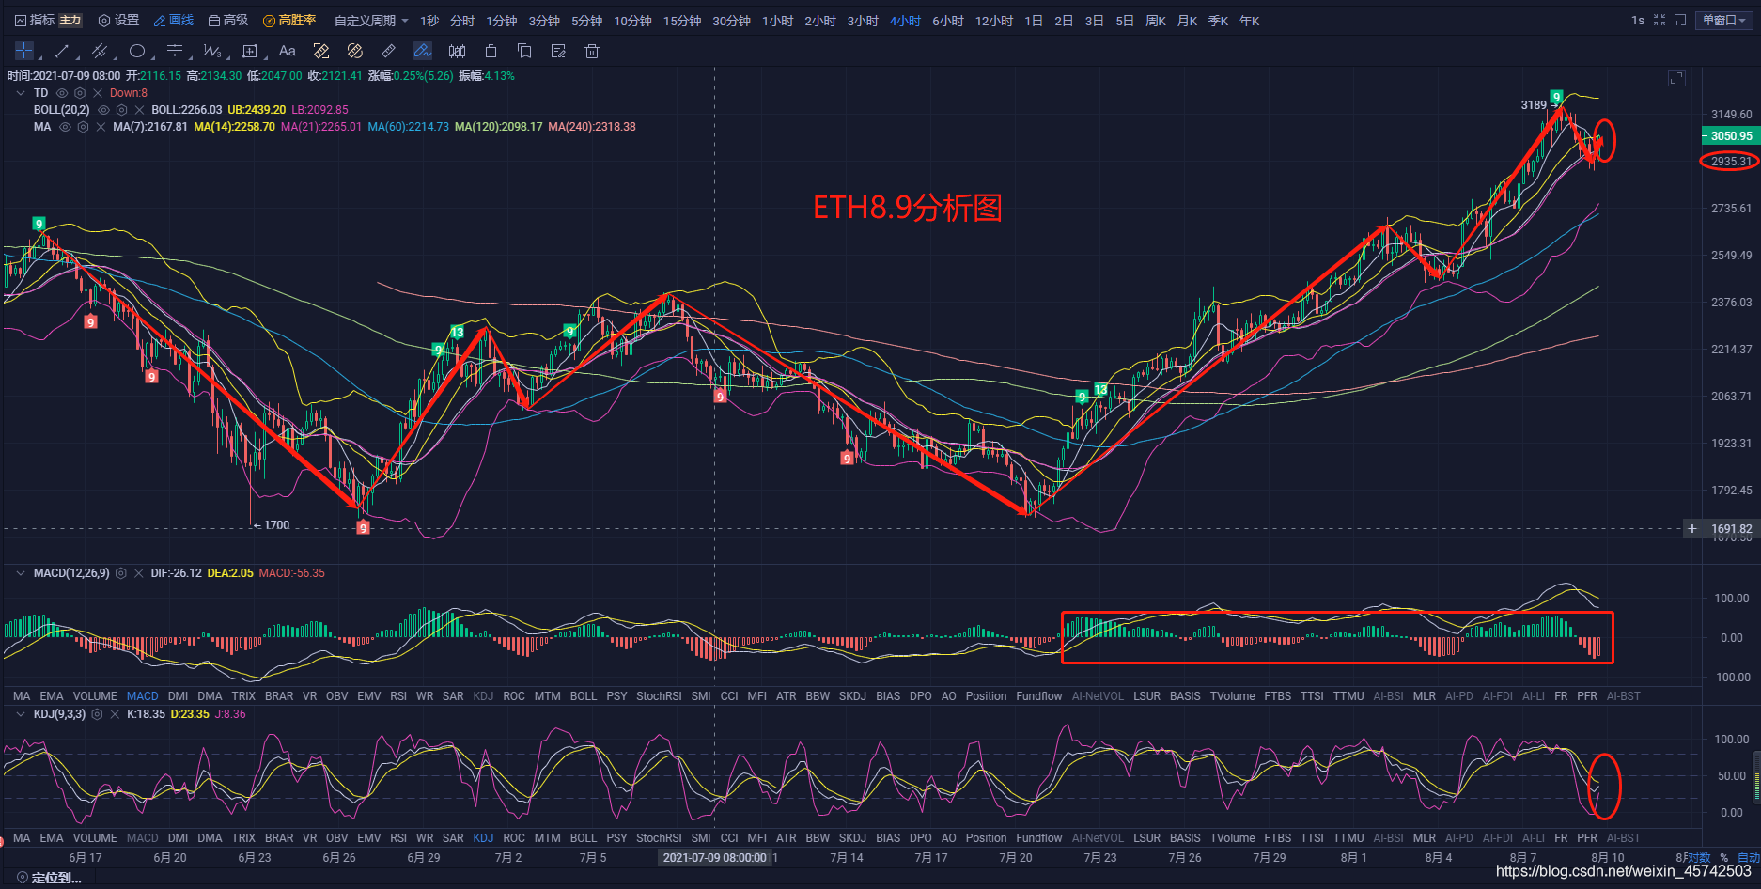Screen dimensions: 1761x889
Task: Switch to the 15分钟 timeframe
Action: point(682,21)
